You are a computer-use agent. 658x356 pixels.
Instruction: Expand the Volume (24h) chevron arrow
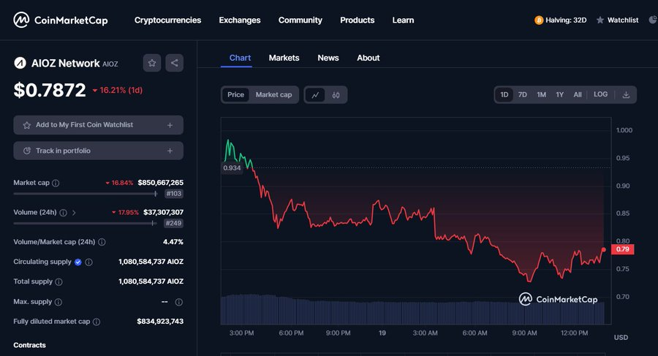74,213
